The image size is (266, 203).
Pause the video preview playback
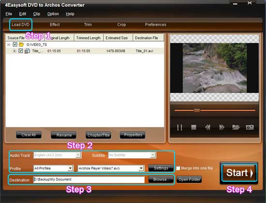[x=179, y=128]
